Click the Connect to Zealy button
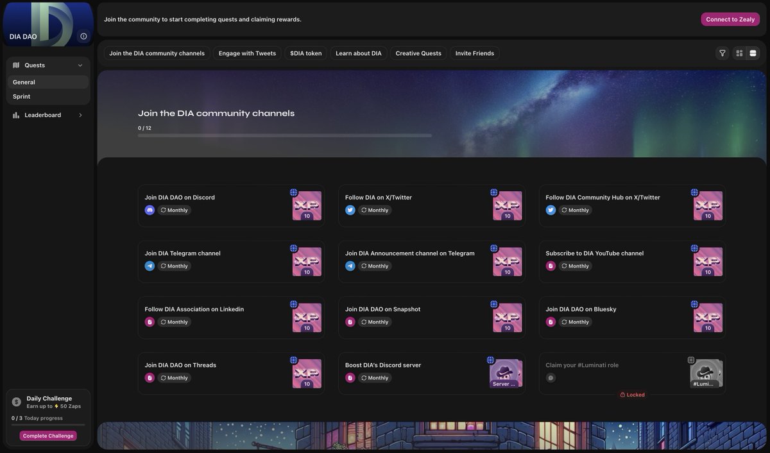 pyautogui.click(x=730, y=19)
